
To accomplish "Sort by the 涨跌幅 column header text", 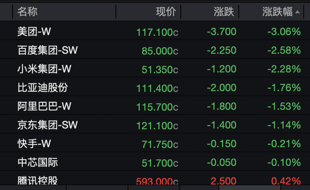I will [x=277, y=12].
